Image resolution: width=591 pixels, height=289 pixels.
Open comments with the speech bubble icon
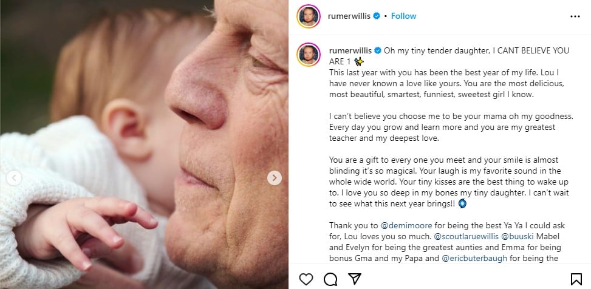click(330, 279)
